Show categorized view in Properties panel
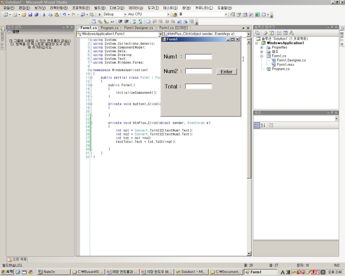Image resolution: width=345 pixels, height=276 pixels. pyautogui.click(x=257, y=125)
